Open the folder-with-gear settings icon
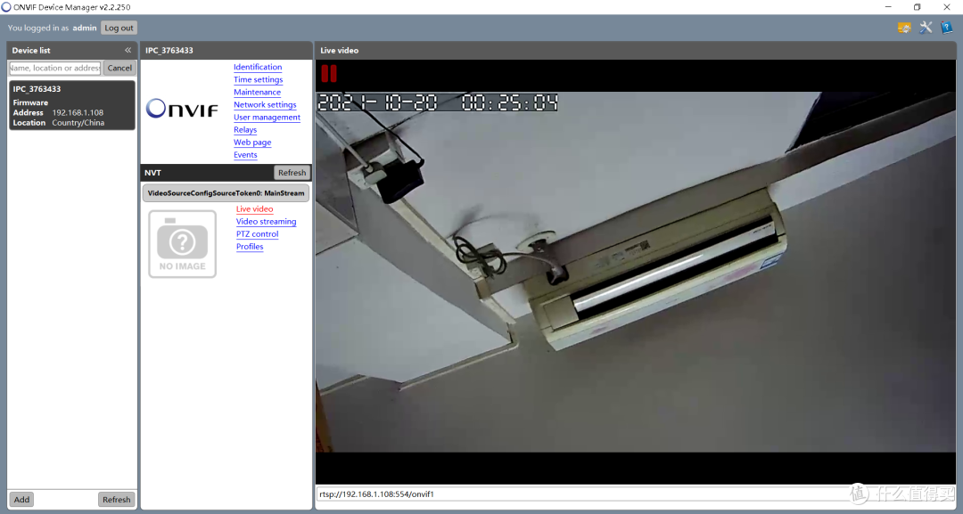The image size is (963, 514). click(x=904, y=28)
